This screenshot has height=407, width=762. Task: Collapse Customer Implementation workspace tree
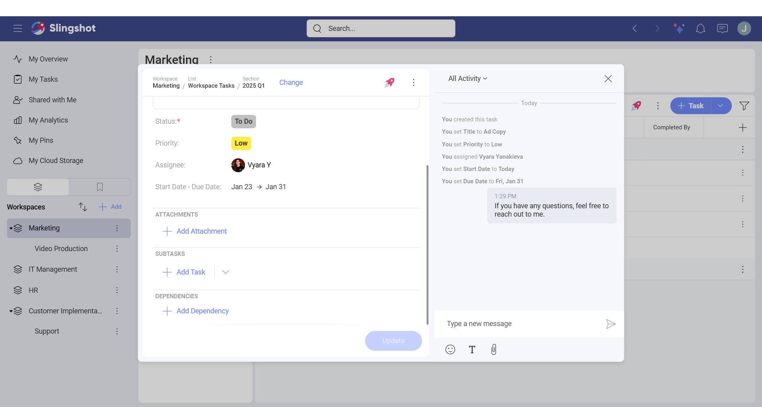pyautogui.click(x=11, y=311)
